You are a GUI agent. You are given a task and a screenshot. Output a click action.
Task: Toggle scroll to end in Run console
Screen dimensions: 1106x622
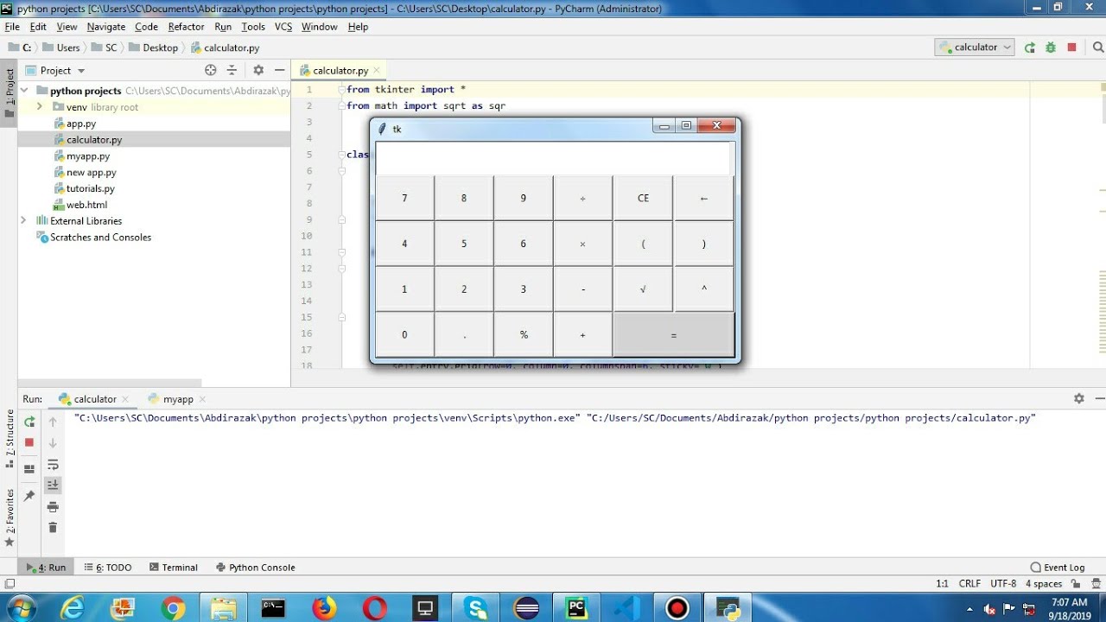coord(53,486)
